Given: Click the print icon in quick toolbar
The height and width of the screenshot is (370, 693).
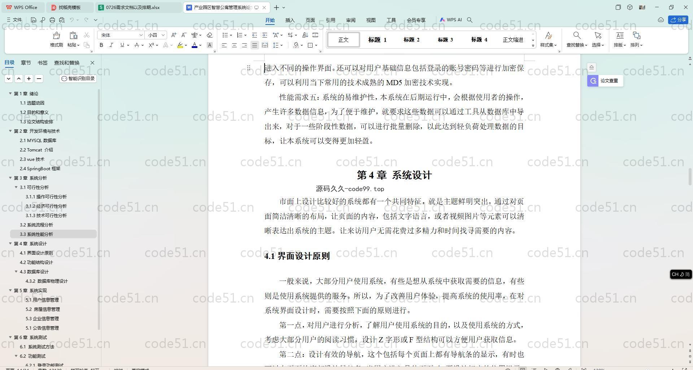Looking at the screenshot, I should (52, 20).
